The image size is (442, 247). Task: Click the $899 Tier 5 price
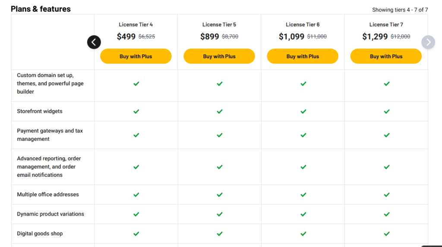[210, 37]
